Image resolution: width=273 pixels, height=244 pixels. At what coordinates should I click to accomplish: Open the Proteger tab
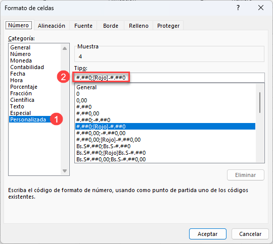(168, 26)
